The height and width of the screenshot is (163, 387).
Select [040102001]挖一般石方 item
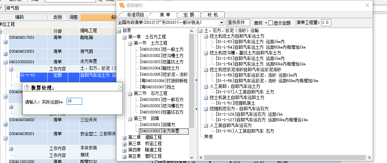click(161, 100)
